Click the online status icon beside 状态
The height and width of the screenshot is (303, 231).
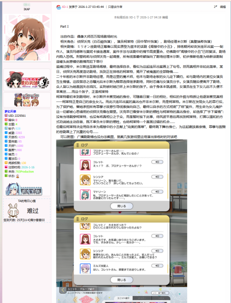pyautogui.click(x=18, y=176)
